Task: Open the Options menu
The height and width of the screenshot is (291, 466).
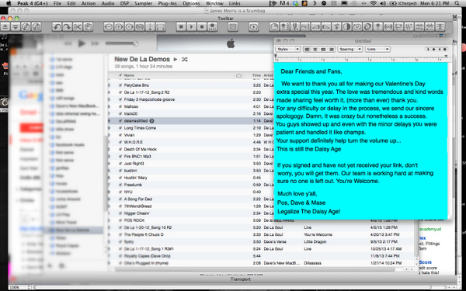Action: [191, 4]
